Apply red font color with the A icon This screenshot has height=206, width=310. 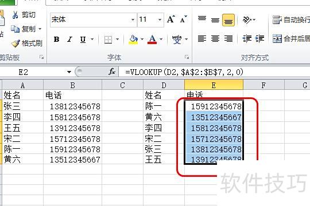152,39
